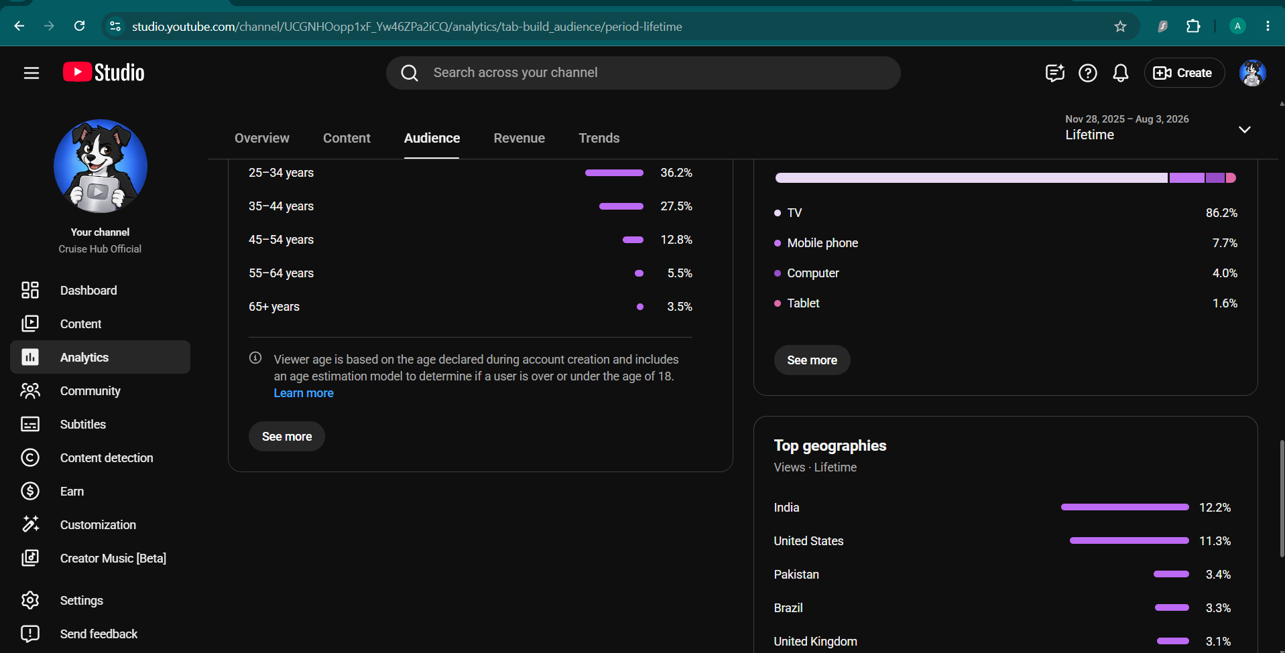Click See more under device types

[x=812, y=360]
